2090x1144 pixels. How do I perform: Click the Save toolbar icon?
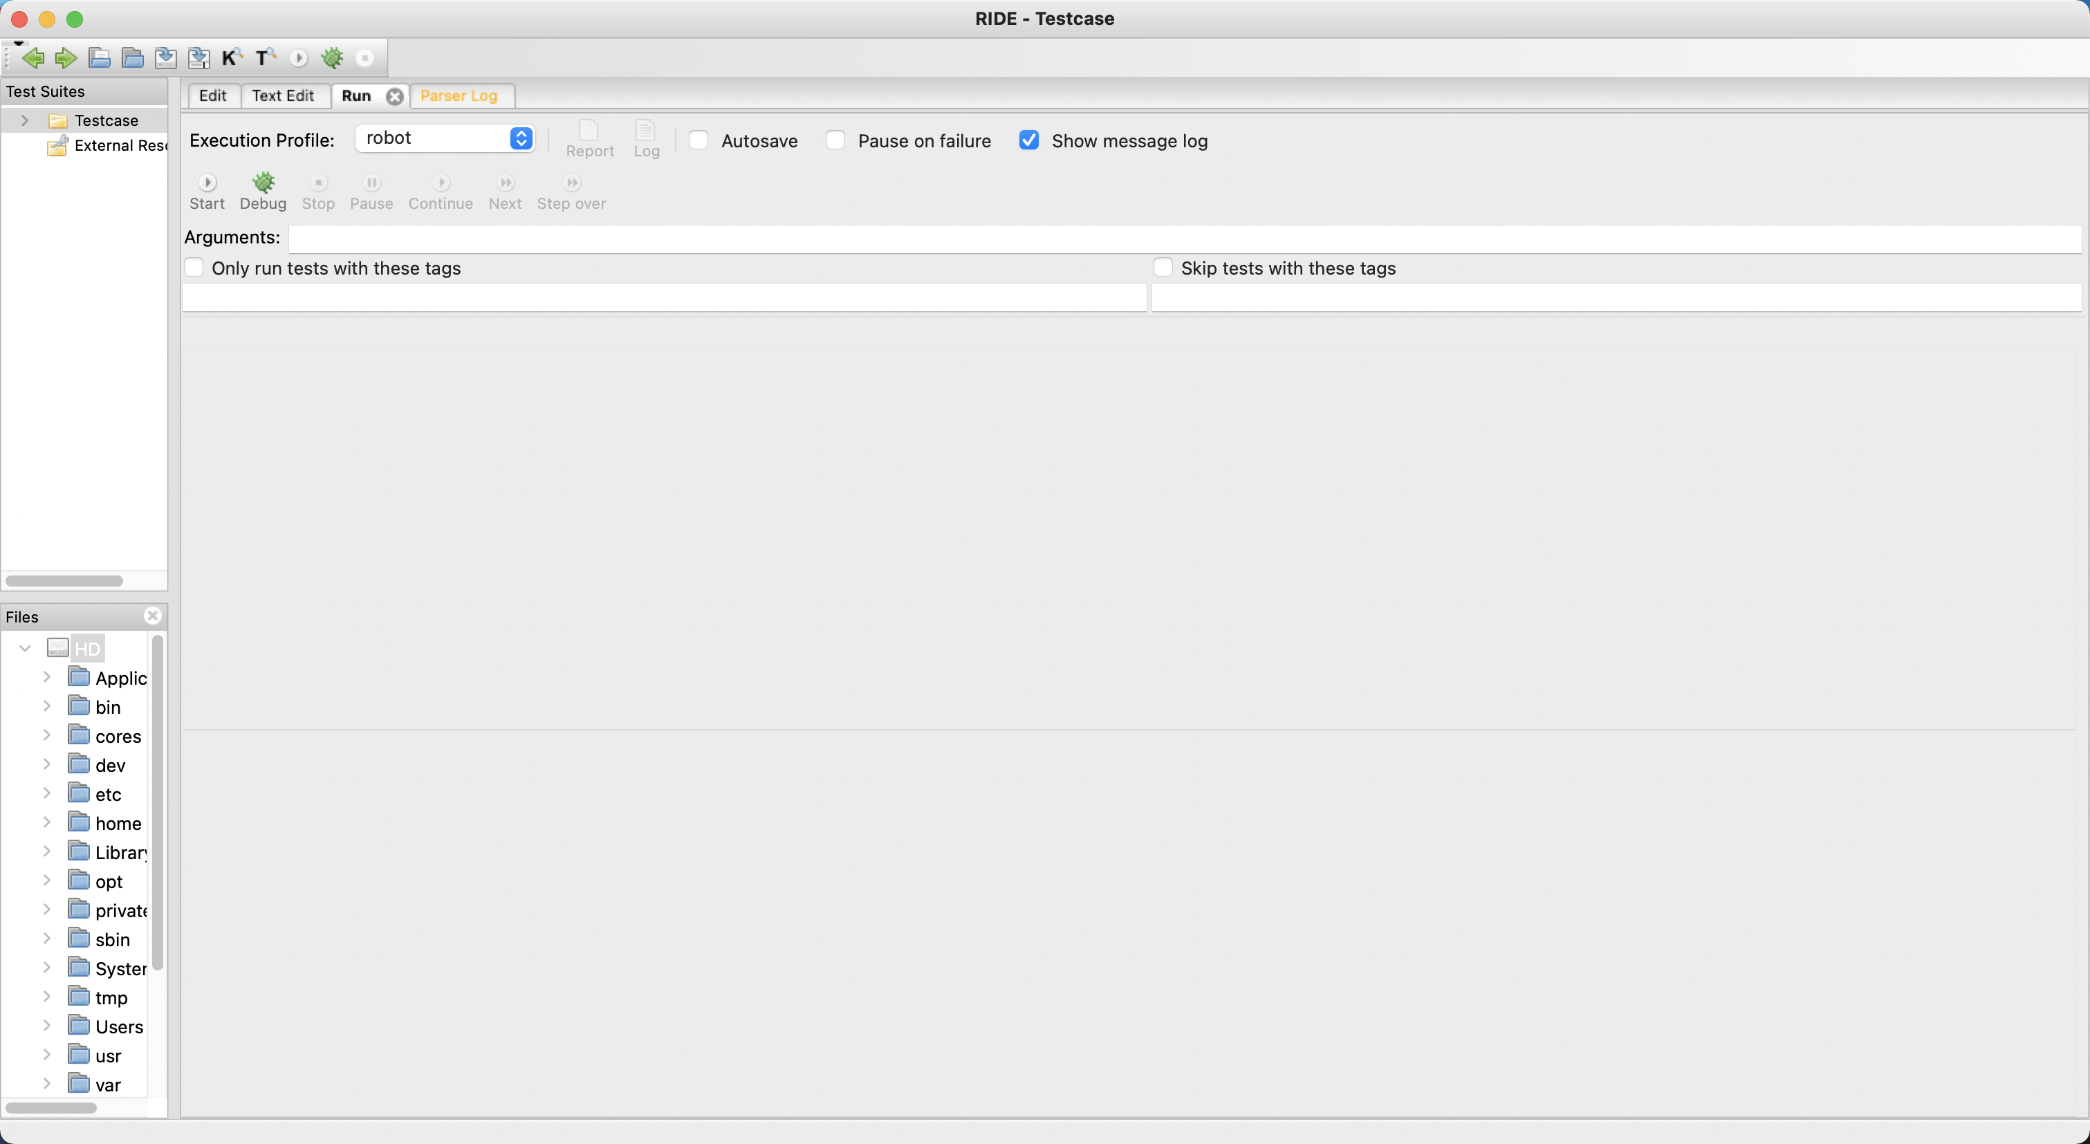[165, 57]
